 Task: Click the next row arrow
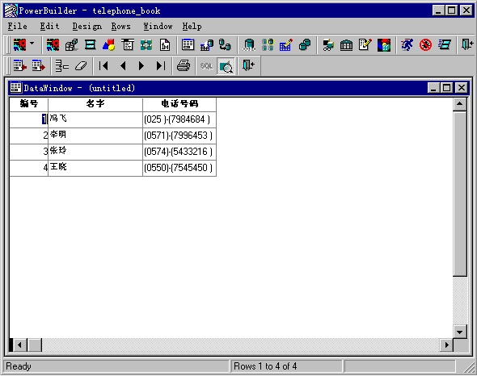141,65
